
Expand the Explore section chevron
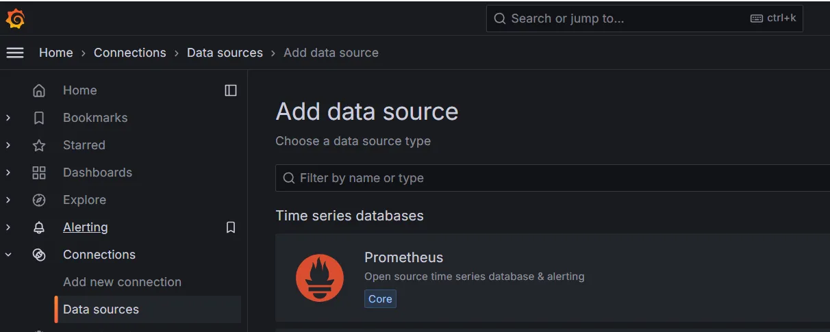pos(8,200)
